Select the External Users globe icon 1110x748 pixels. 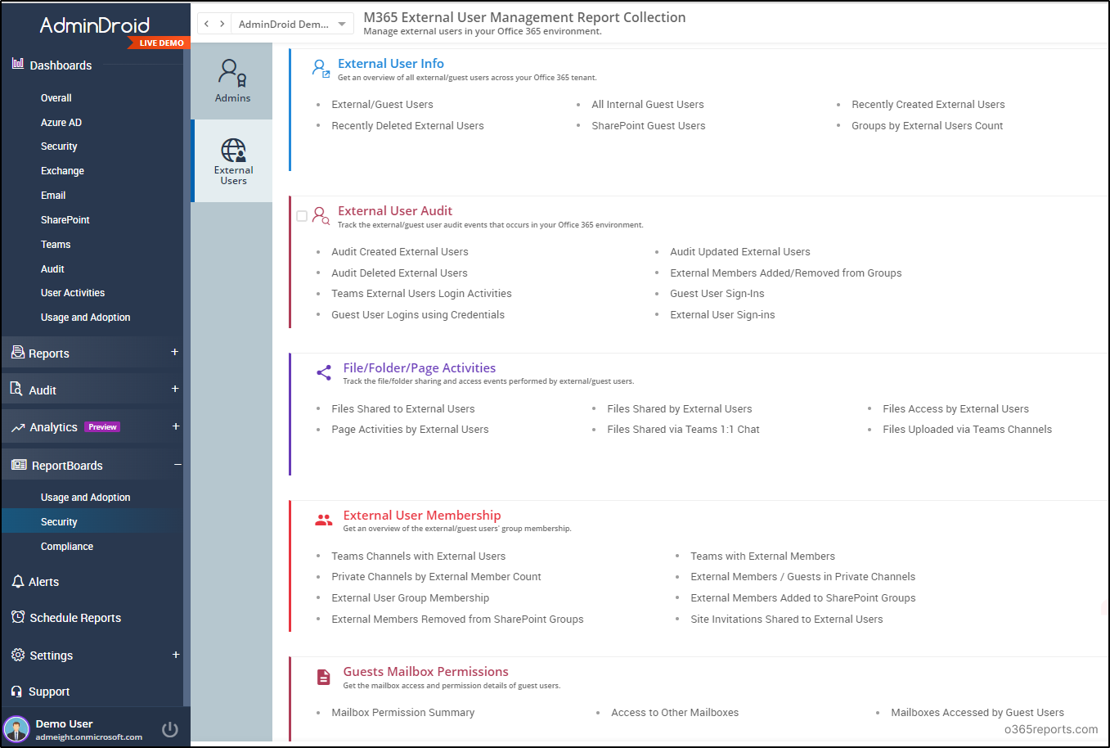(x=233, y=151)
